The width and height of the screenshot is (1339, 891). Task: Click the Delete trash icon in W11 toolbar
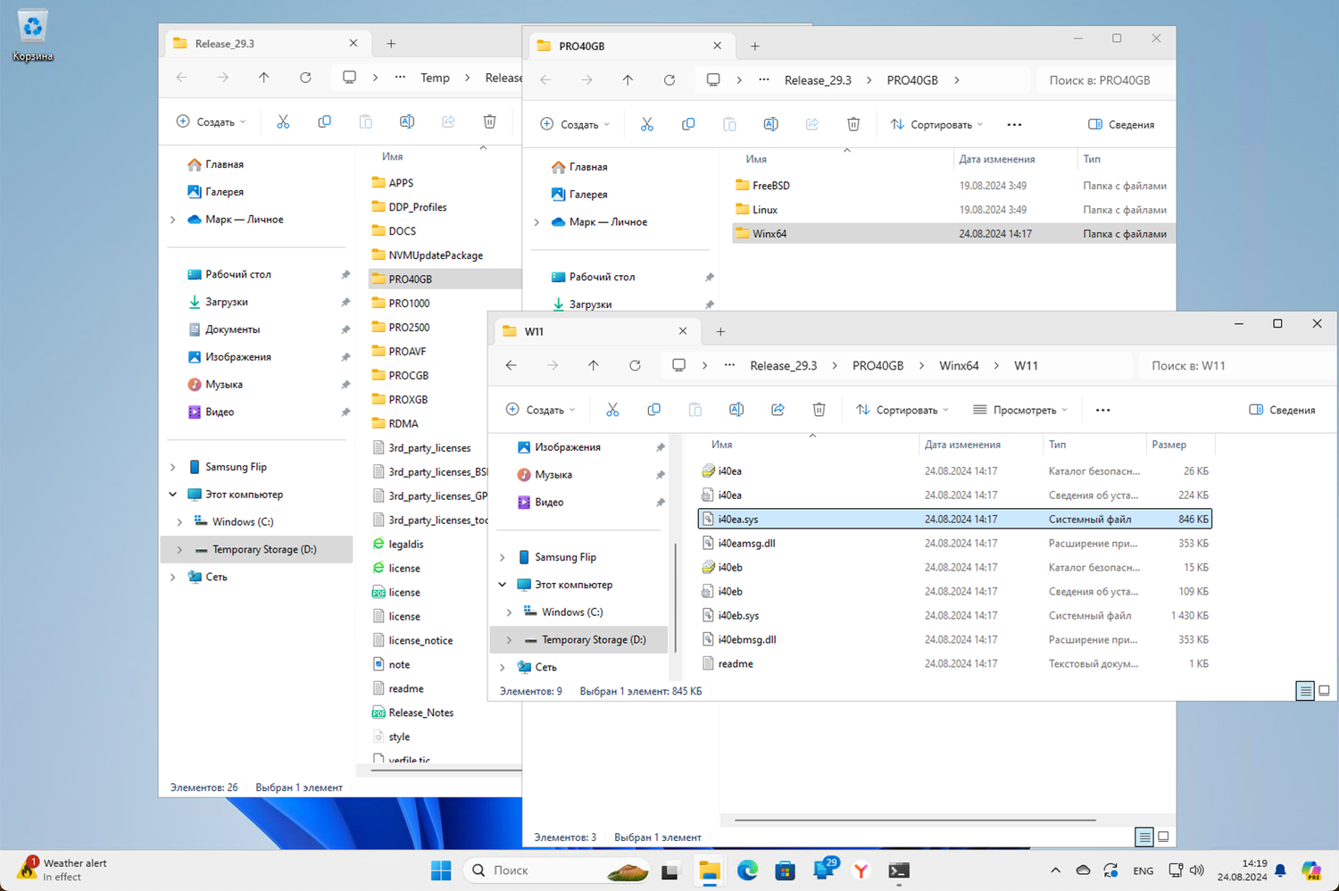[x=819, y=410]
